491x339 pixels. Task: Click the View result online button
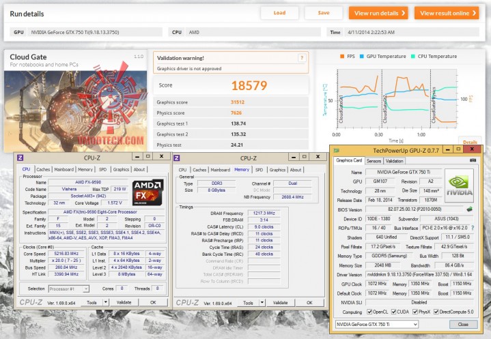(x=447, y=13)
